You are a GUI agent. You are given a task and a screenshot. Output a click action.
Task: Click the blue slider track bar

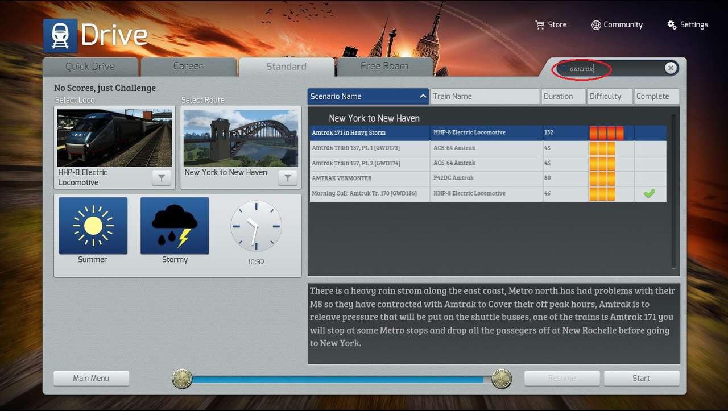click(341, 379)
